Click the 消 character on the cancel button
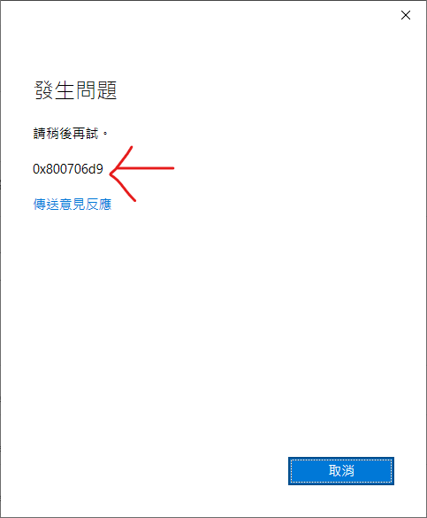The width and height of the screenshot is (427, 518). [x=347, y=470]
